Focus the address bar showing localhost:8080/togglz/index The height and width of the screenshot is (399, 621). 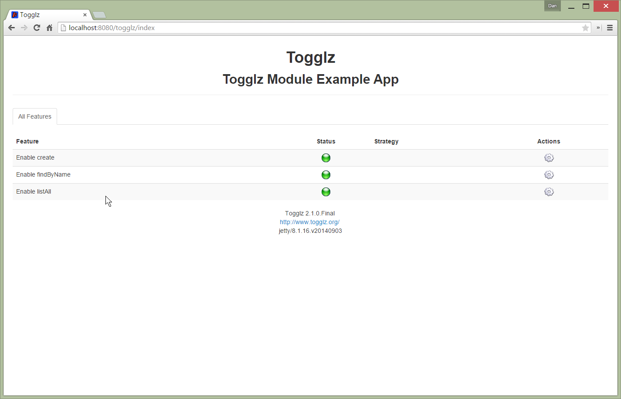(x=324, y=28)
